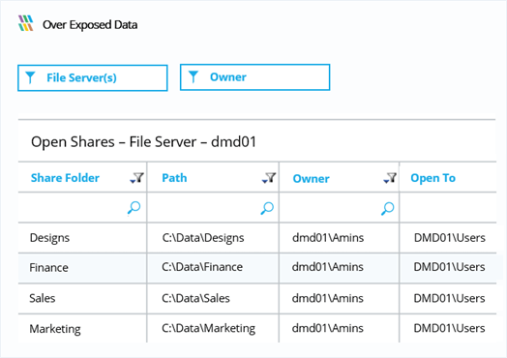
Task: Click the Owner column search magnifier
Action: [387, 209]
